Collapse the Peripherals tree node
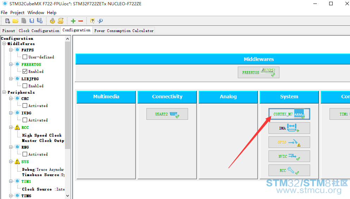Image resolution: width=350 pixels, height=199 pixels. click(4, 92)
